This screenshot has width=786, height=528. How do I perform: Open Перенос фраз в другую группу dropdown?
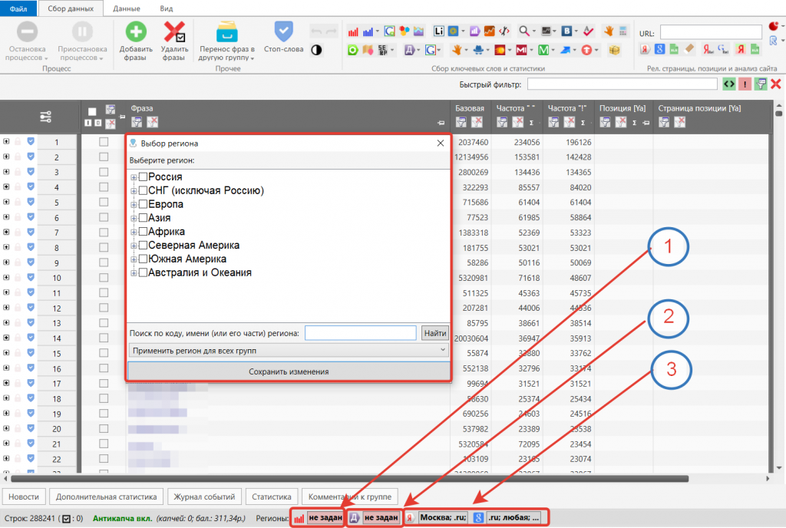coord(227,41)
